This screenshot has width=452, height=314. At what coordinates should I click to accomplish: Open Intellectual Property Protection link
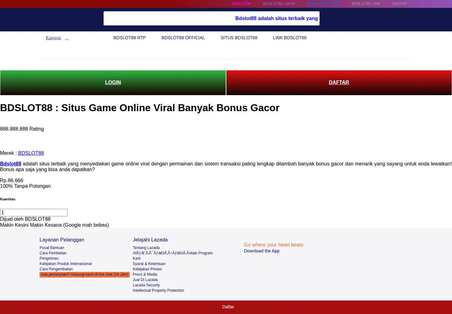(x=158, y=290)
